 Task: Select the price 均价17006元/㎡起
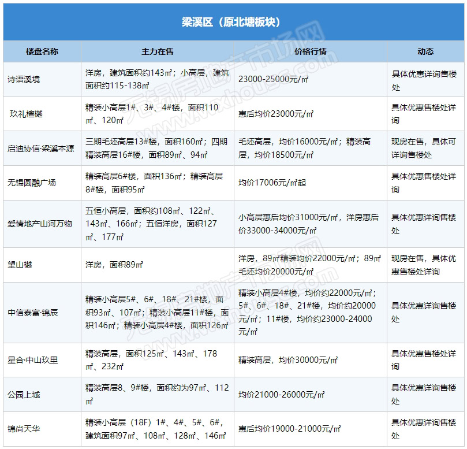(272, 183)
